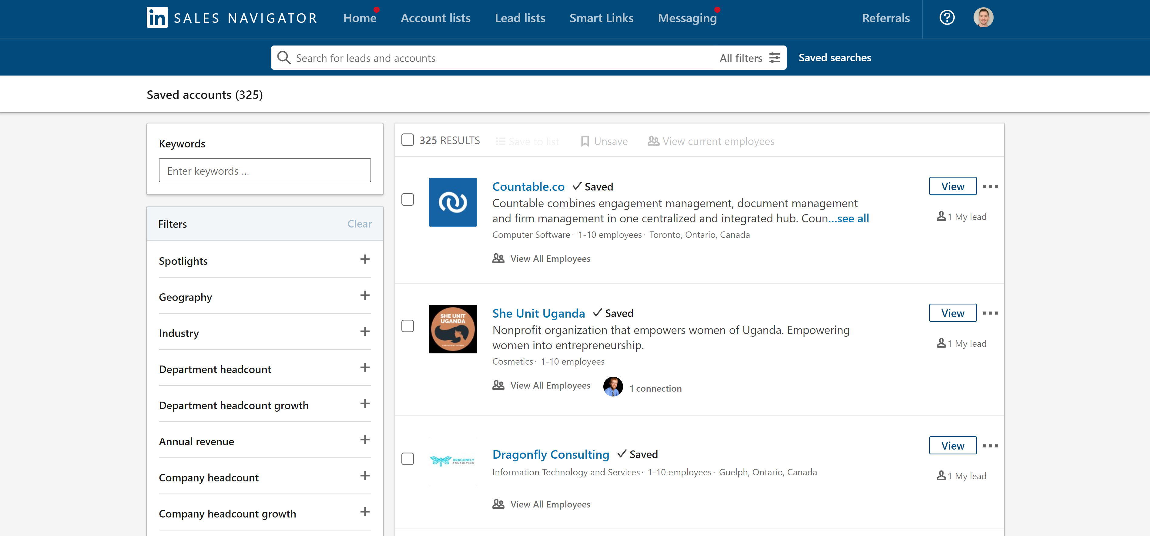Click the View button for Dragonfly Consulting

(953, 446)
